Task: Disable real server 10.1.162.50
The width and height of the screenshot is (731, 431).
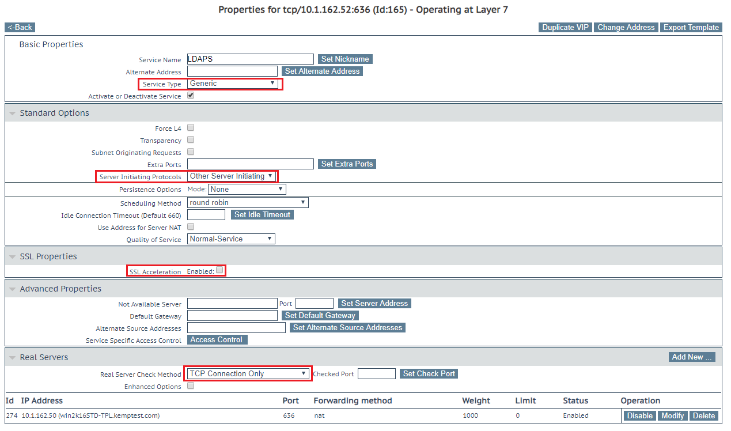Action: tap(639, 415)
